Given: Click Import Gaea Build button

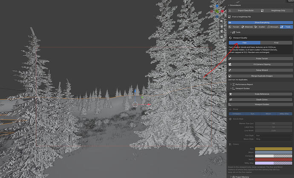Looking at the screenshot, I should tap(244, 11).
